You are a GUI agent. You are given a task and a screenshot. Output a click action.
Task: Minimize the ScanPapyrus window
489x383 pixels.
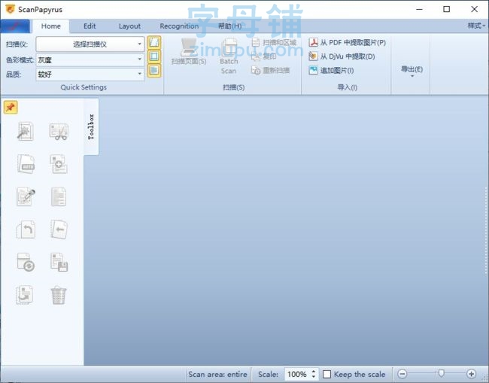(x=419, y=9)
